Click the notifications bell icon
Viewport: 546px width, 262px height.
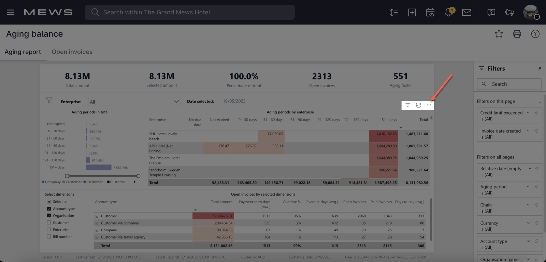coord(448,13)
